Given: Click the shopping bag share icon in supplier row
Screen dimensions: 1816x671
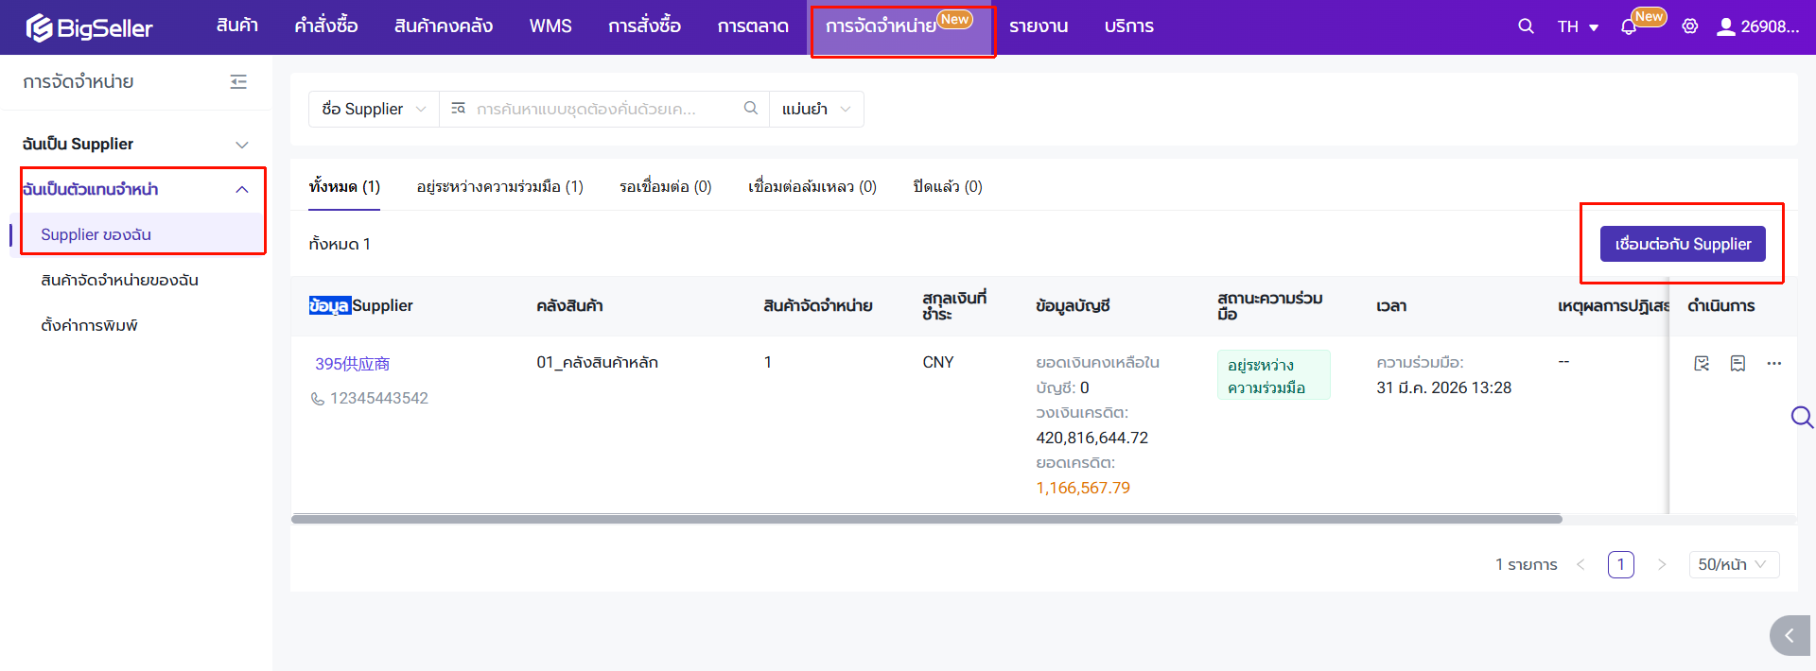Looking at the screenshot, I should click(x=1702, y=364).
